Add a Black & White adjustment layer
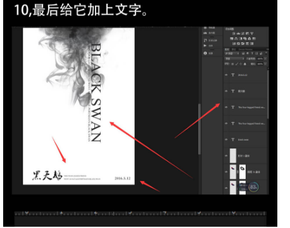 (241, 39)
